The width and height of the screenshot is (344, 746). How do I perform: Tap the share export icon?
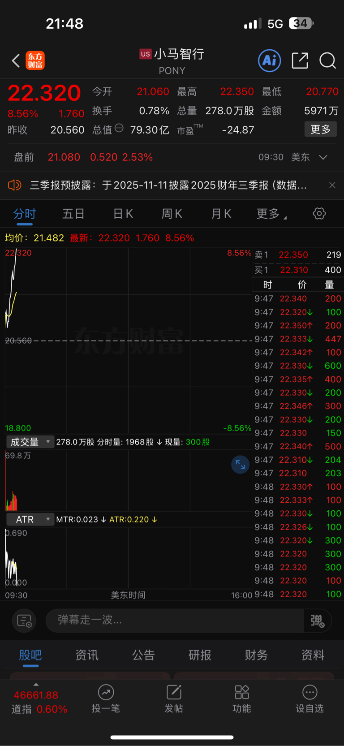point(300,60)
